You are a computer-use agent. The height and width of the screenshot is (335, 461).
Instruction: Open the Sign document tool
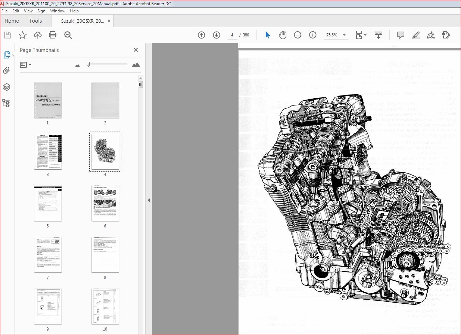[431, 35]
